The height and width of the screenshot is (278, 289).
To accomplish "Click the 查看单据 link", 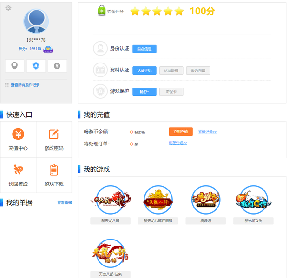I will coord(65,203).
